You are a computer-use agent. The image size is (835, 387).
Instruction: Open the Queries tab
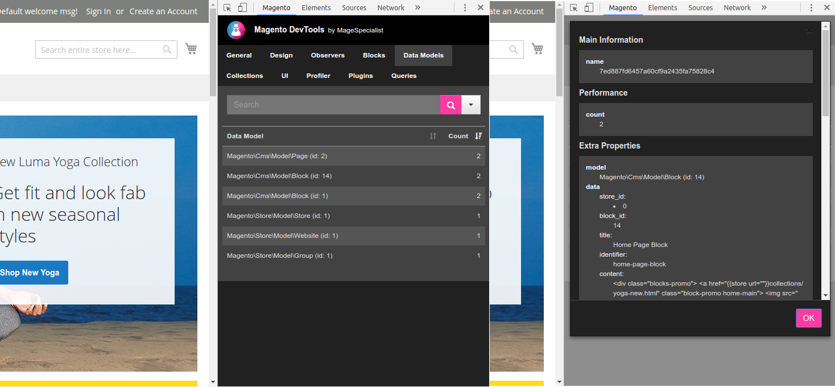point(404,76)
